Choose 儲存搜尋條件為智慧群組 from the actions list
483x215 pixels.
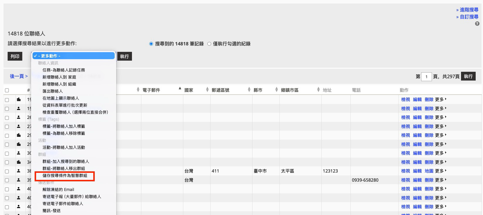65,176
